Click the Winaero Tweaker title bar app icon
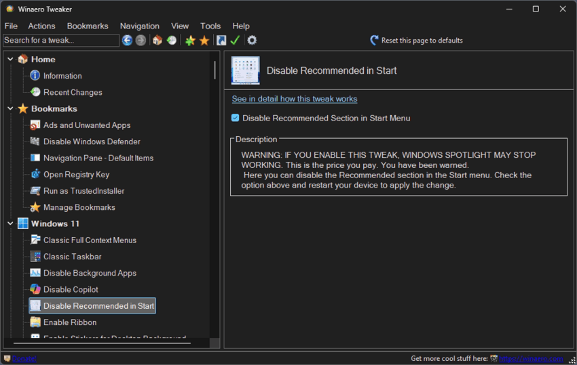 pyautogui.click(x=10, y=9)
